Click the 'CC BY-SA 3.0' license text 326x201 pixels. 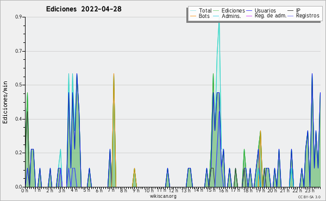pyautogui.click(x=309, y=197)
